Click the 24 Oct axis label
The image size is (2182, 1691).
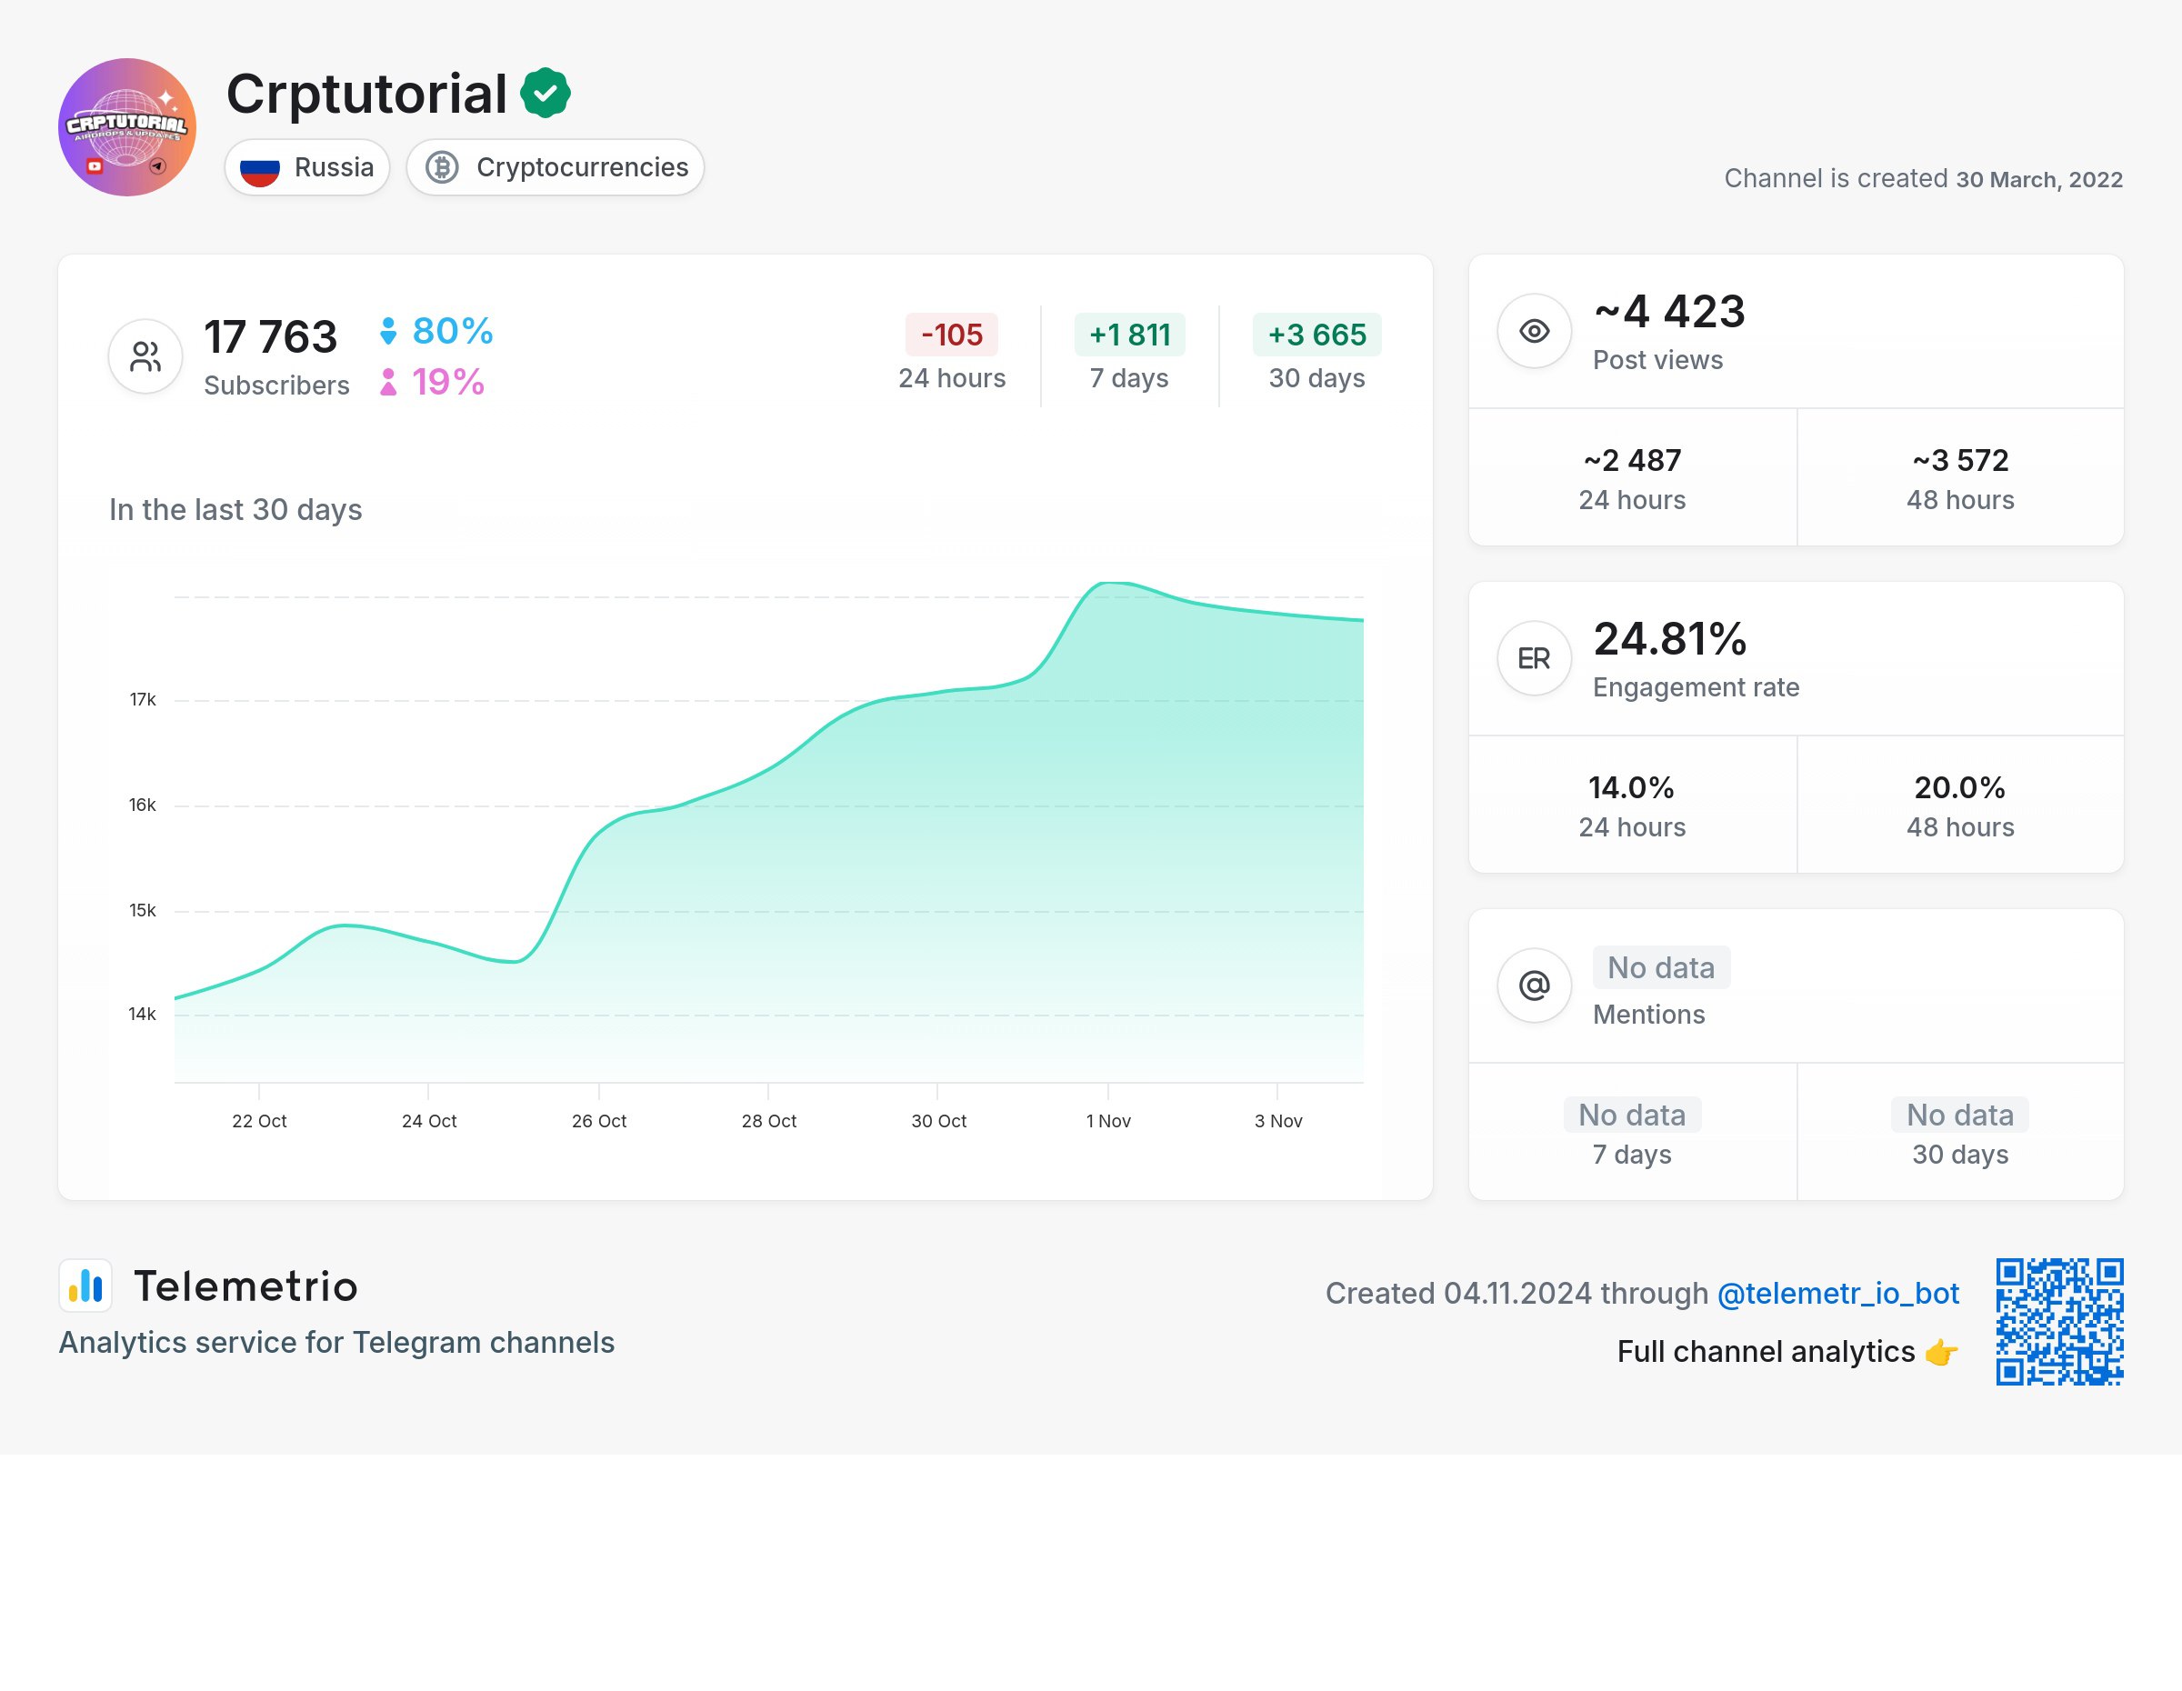tap(430, 1122)
